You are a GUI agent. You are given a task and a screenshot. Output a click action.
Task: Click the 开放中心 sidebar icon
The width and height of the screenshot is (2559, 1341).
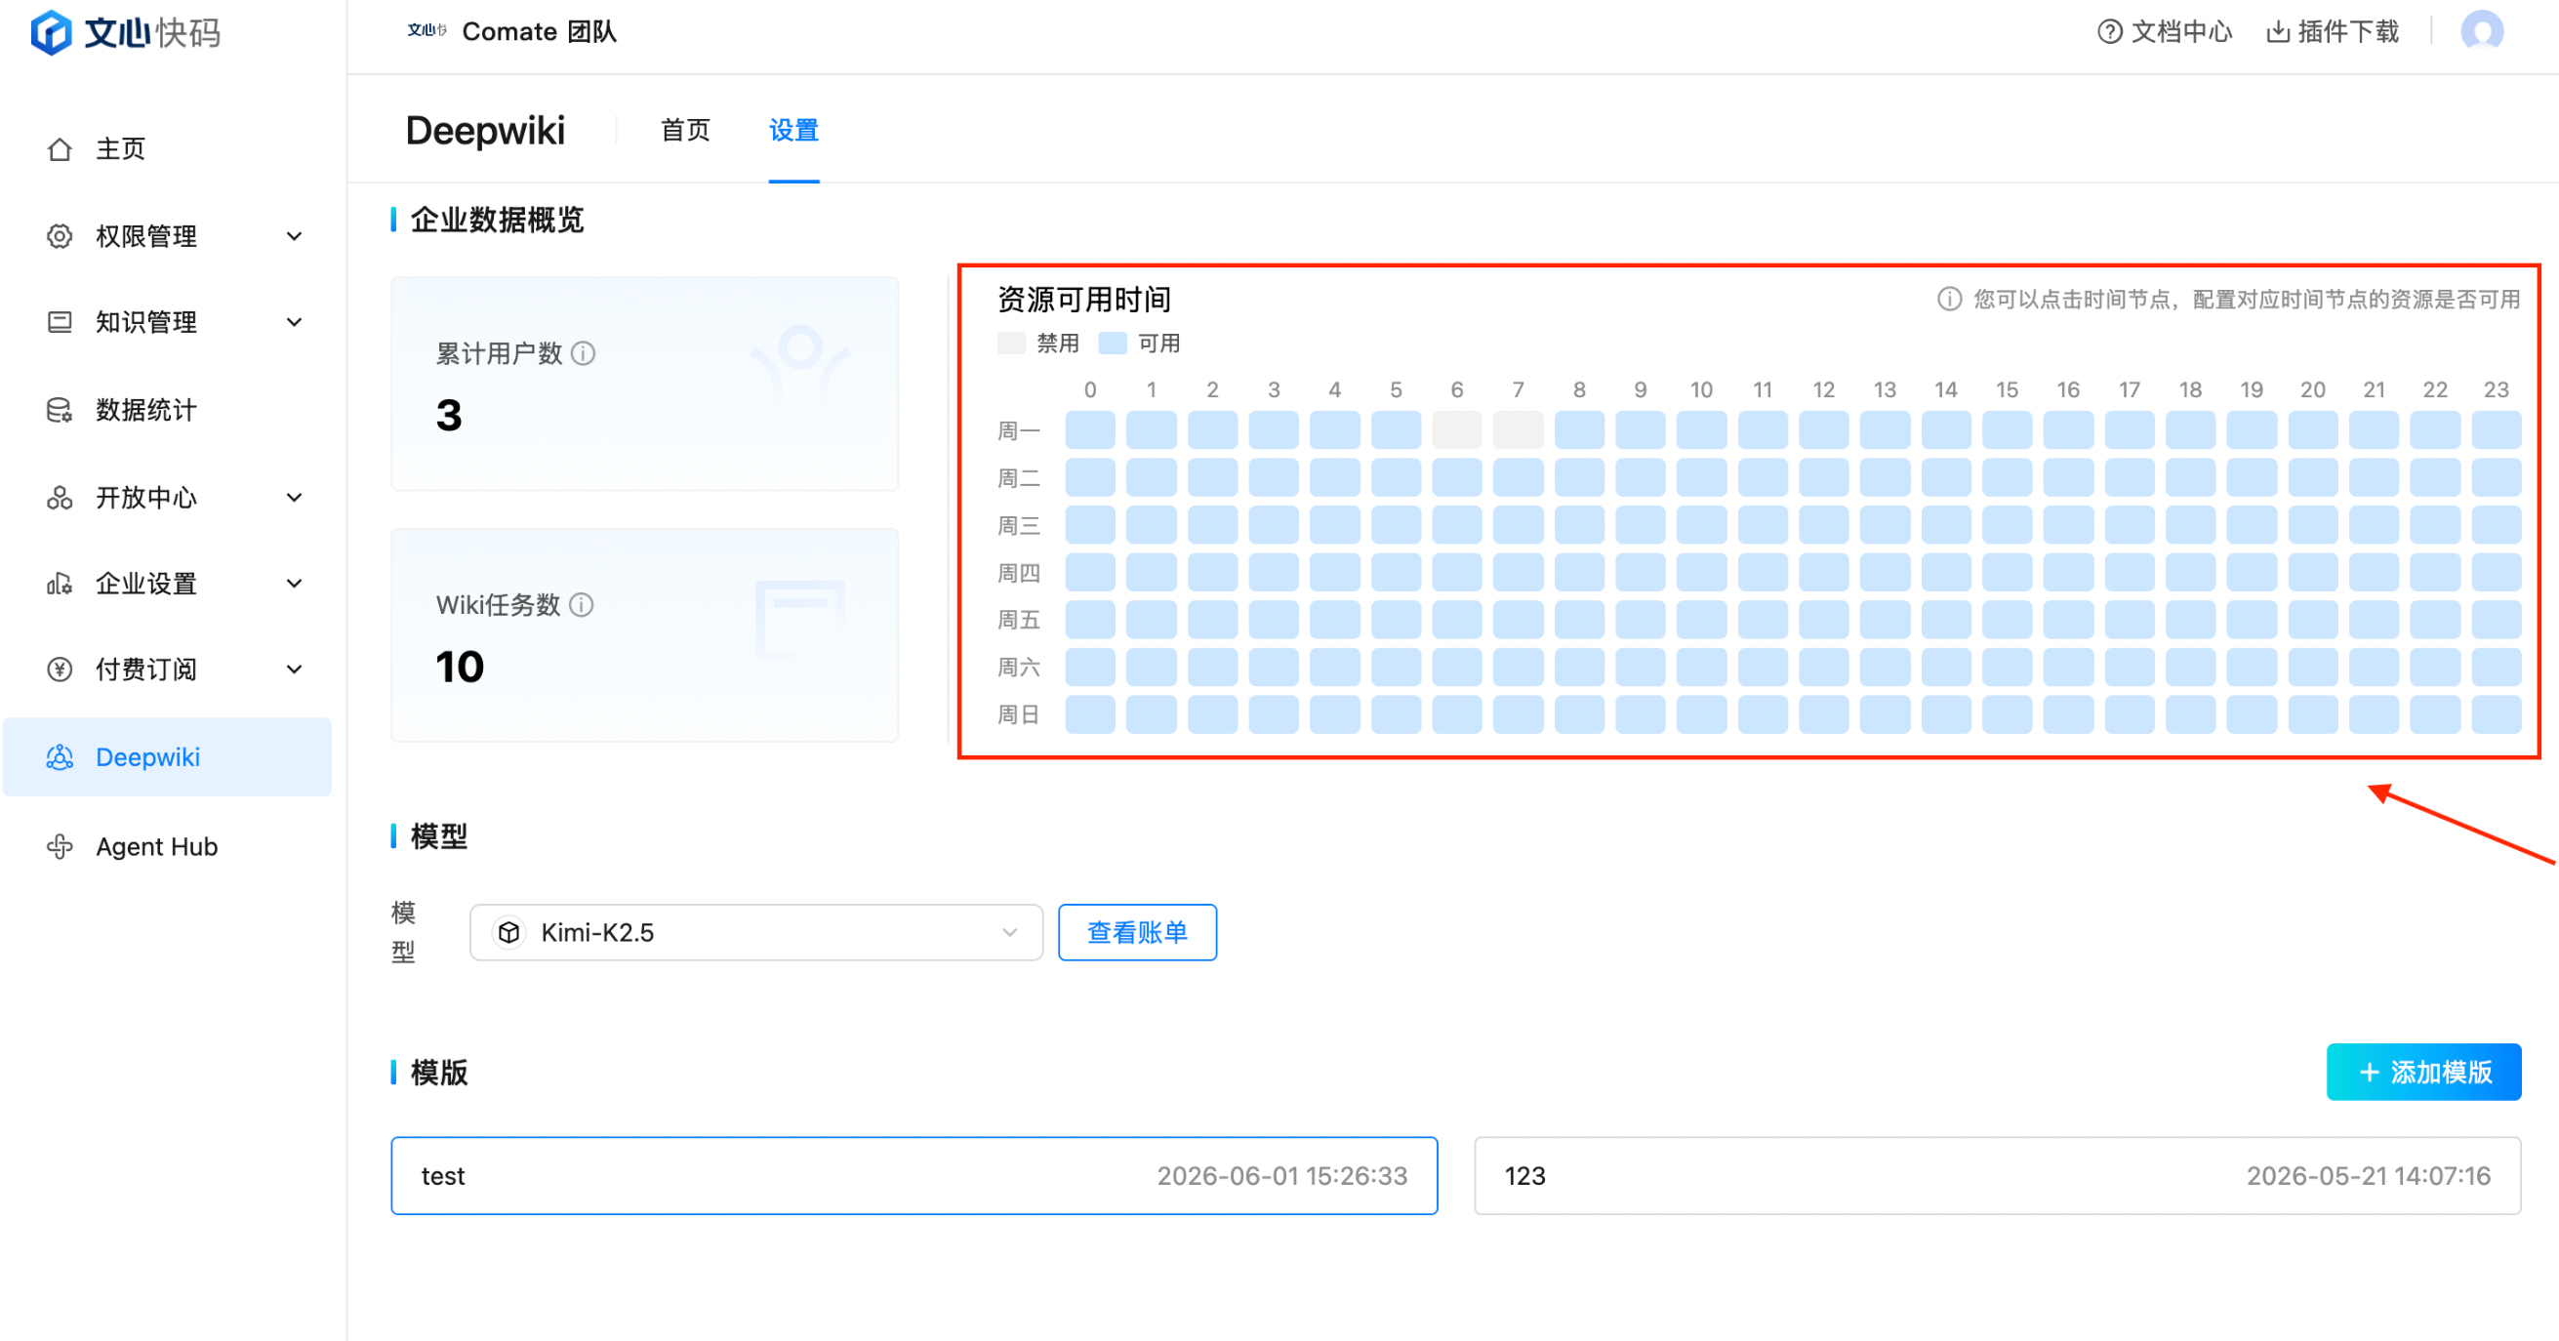(x=60, y=498)
